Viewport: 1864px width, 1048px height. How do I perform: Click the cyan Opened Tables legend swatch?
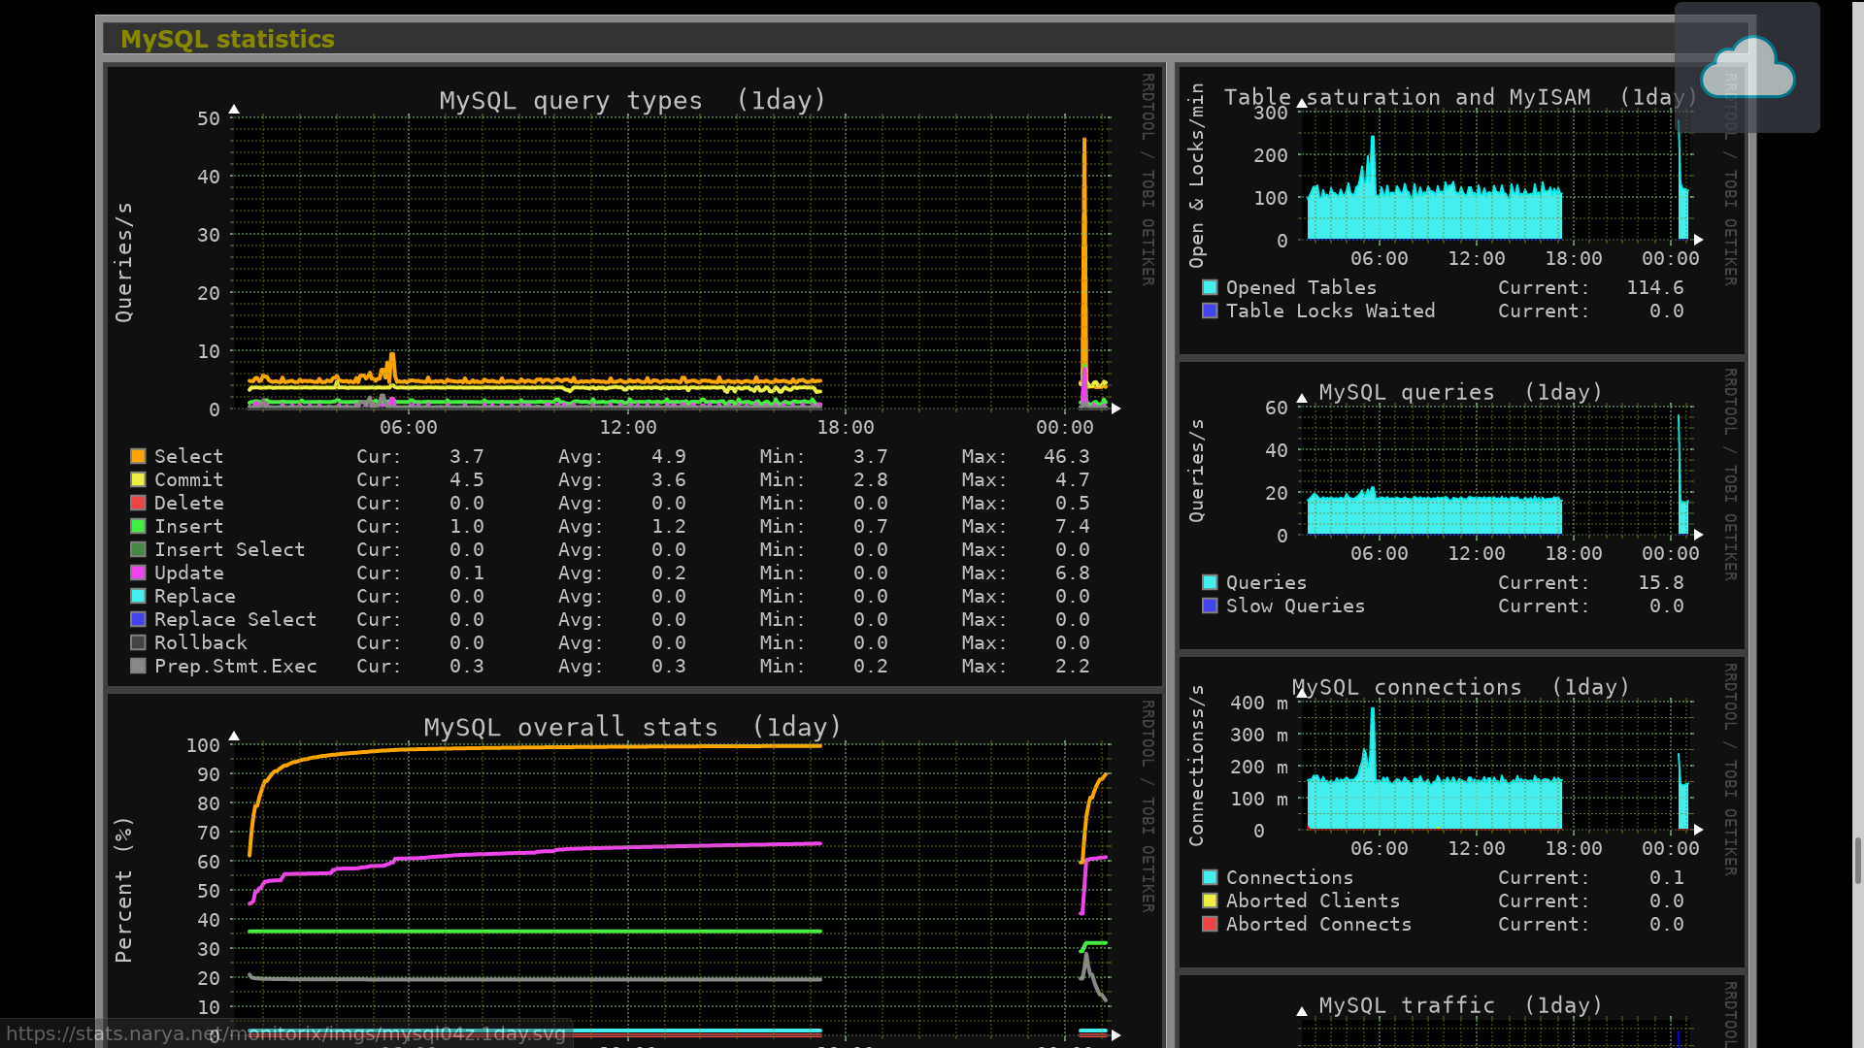tap(1210, 287)
